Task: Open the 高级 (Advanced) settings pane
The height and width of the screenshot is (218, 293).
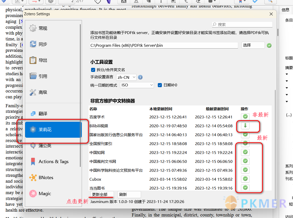Action: point(53,92)
